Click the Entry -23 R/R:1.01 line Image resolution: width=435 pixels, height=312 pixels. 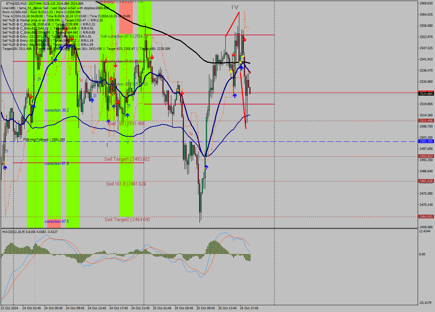point(47,36)
